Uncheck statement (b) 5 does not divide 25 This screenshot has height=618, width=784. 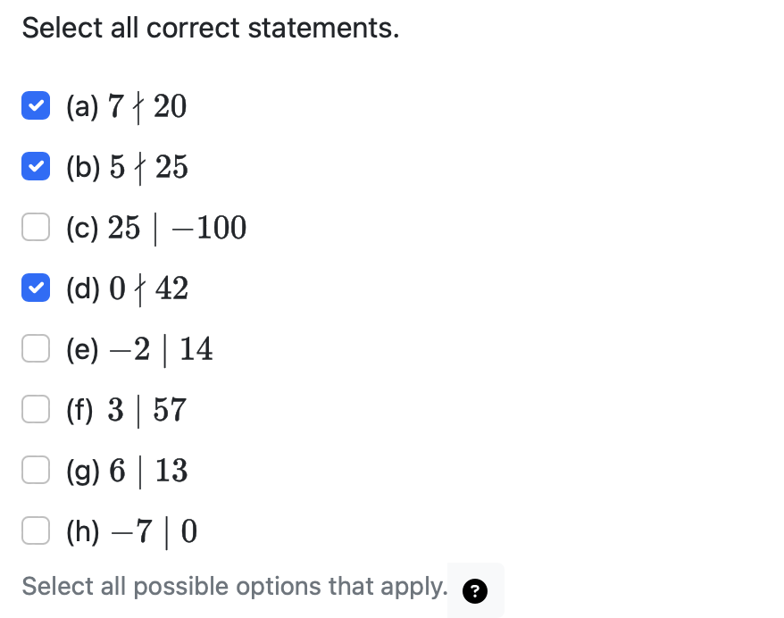[x=36, y=166]
